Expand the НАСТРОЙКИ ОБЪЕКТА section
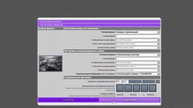The height and width of the screenshot is (108, 193). [99, 25]
